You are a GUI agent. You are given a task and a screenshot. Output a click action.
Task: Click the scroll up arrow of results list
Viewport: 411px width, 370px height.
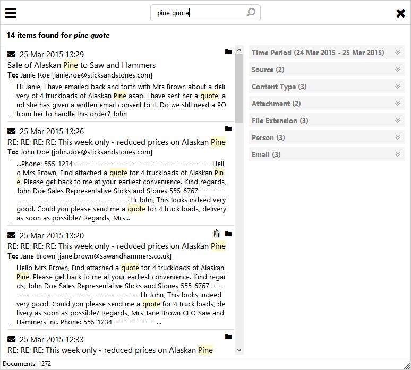point(239,50)
